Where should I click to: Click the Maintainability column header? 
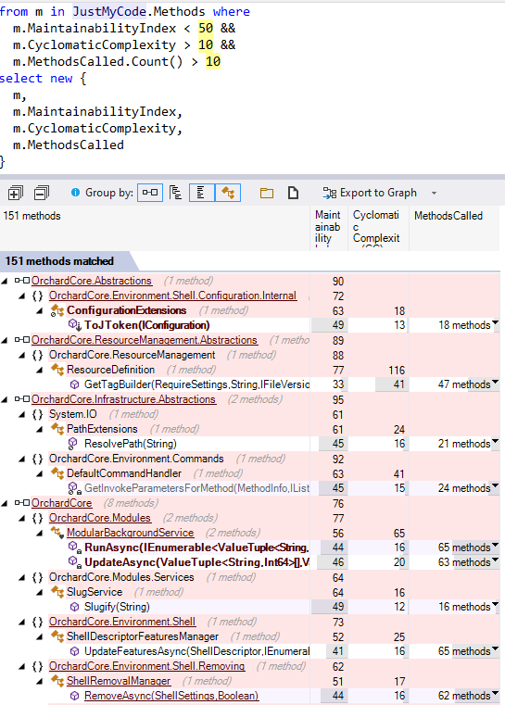pyautogui.click(x=329, y=228)
